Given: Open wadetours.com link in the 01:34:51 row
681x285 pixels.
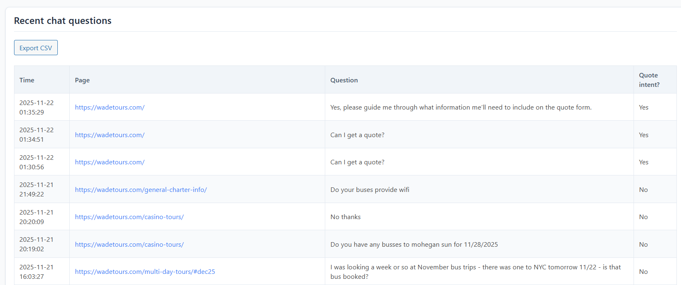Looking at the screenshot, I should pos(110,135).
